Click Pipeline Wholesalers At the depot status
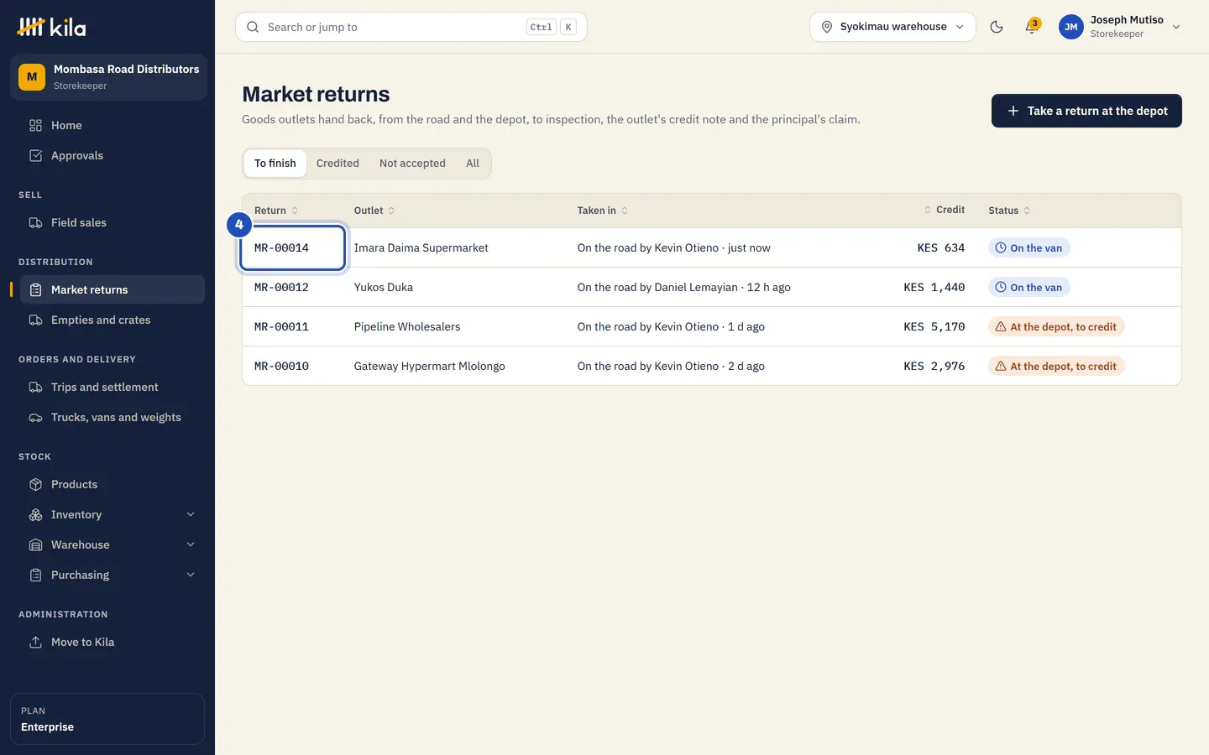This screenshot has height=755, width=1209. (1056, 326)
